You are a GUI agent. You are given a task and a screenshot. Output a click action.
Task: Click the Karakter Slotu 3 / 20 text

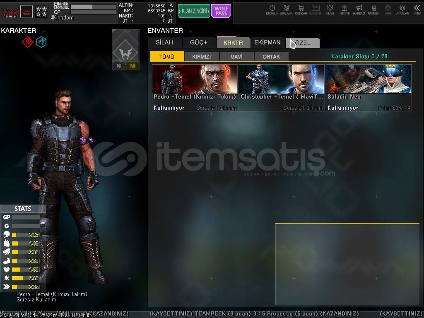coord(359,56)
